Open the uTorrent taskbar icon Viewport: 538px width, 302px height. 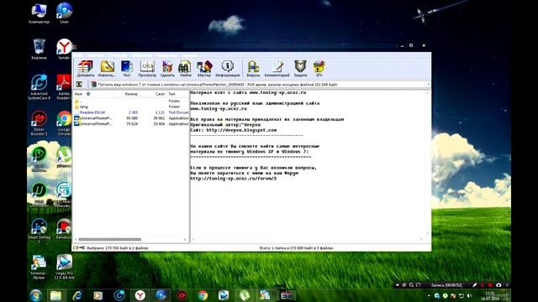(245, 295)
